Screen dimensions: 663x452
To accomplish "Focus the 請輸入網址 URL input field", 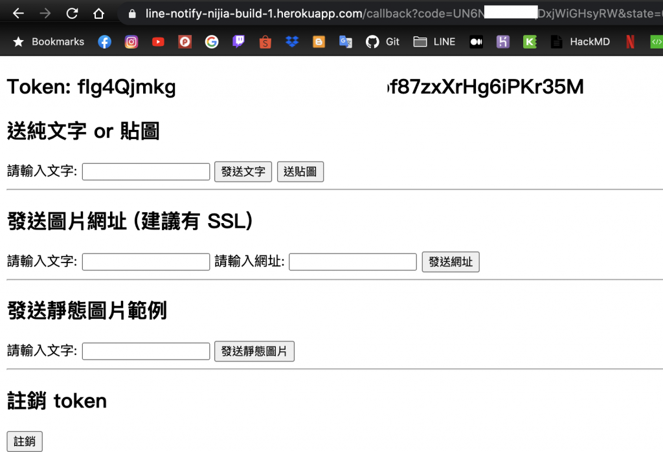I will [x=353, y=262].
